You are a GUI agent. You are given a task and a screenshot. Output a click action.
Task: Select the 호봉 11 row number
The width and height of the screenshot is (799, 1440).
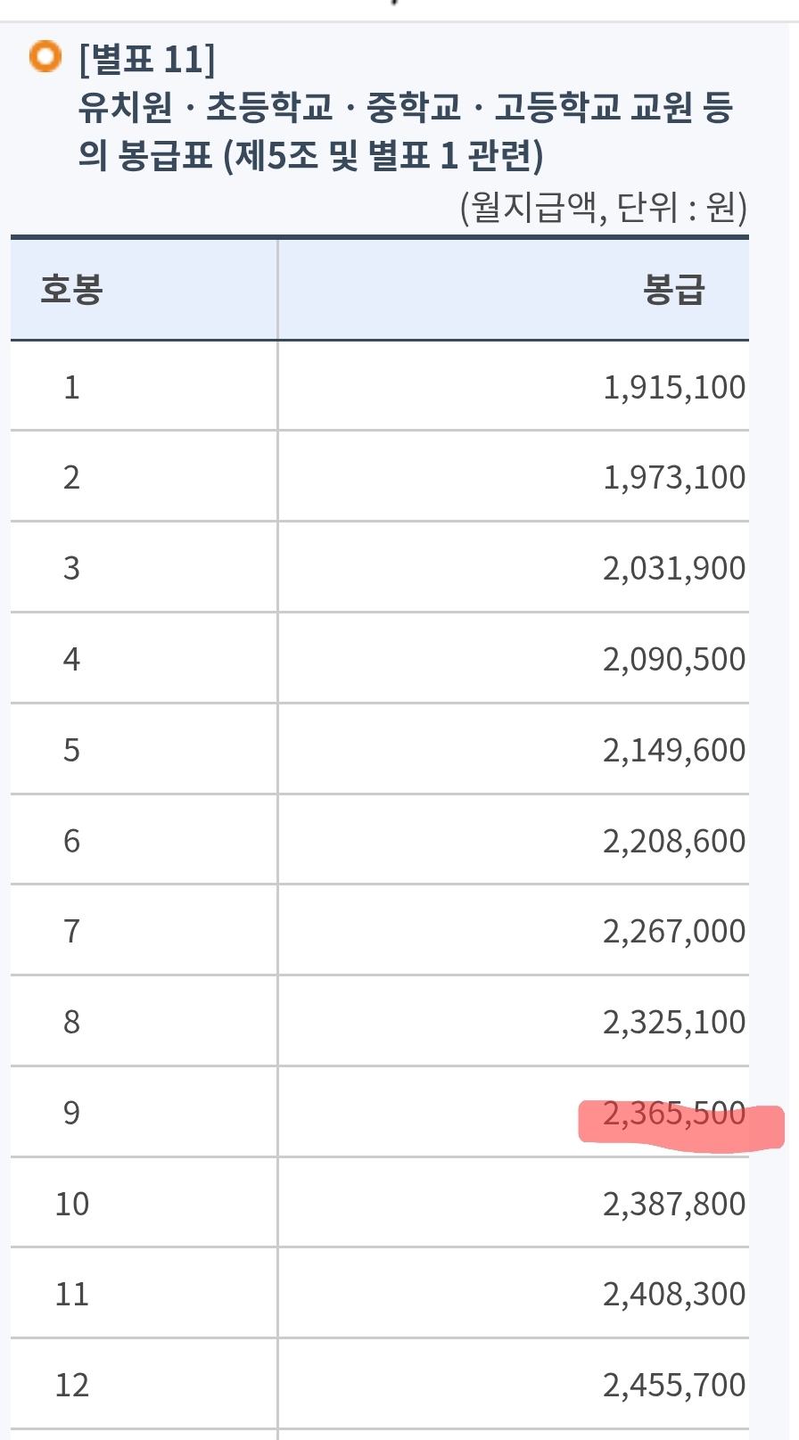(x=71, y=1294)
